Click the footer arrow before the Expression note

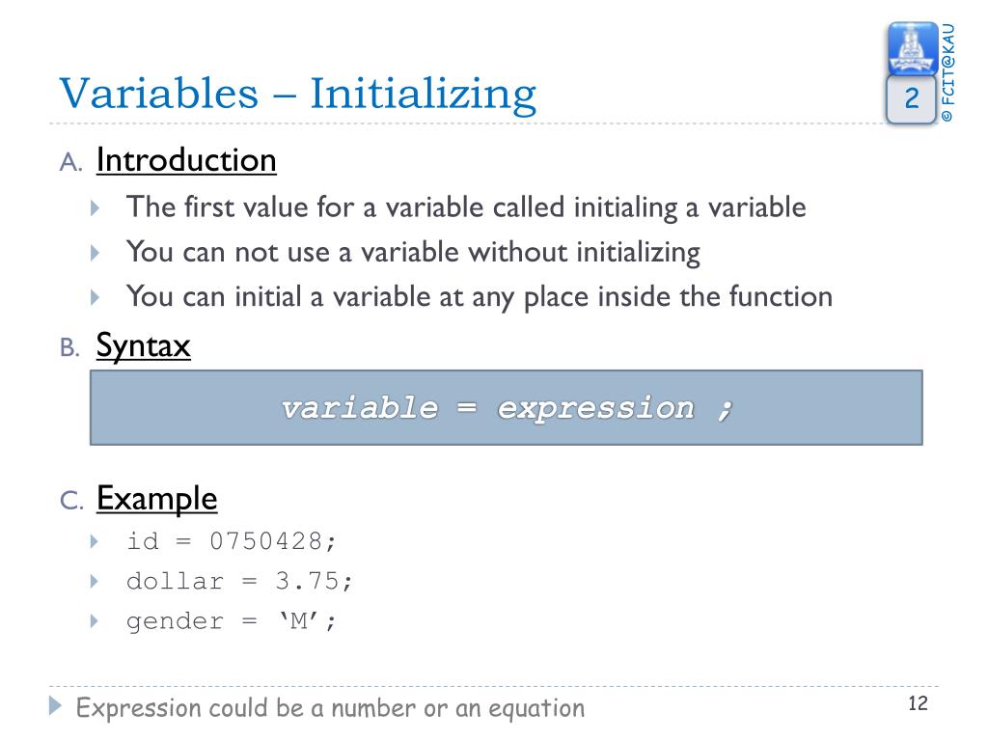56,705
